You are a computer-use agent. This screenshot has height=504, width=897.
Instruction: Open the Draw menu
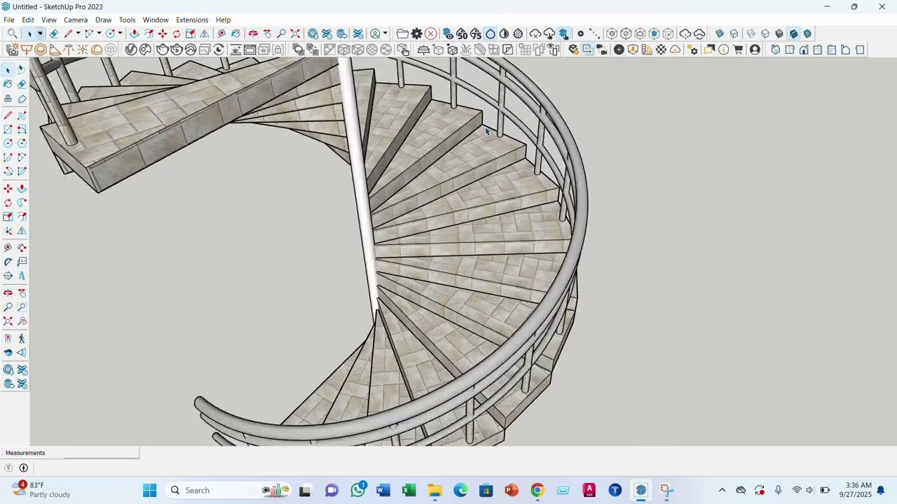104,20
